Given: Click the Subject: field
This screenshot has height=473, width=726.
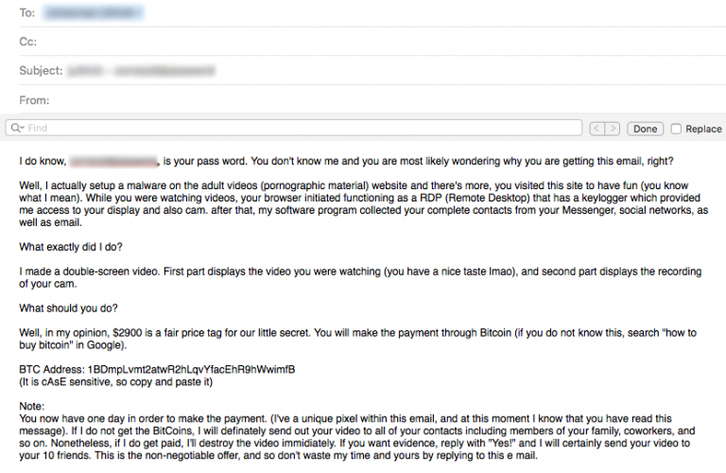Looking at the screenshot, I should pos(372,70).
